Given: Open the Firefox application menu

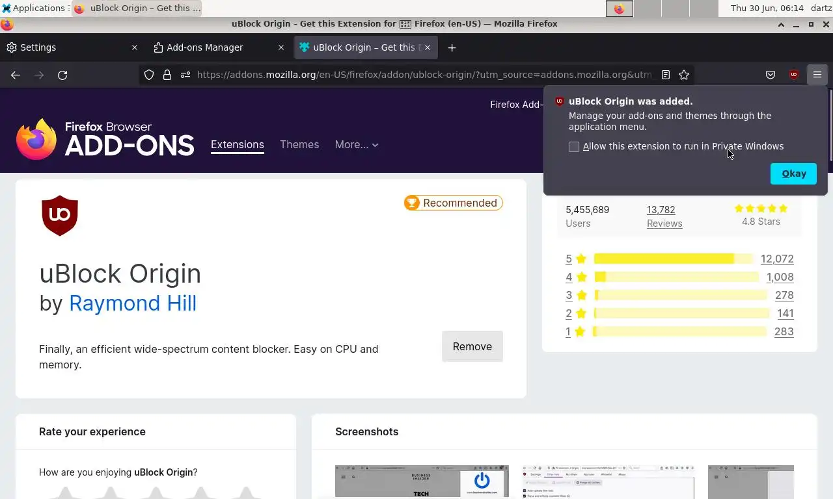Looking at the screenshot, I should tap(817, 75).
